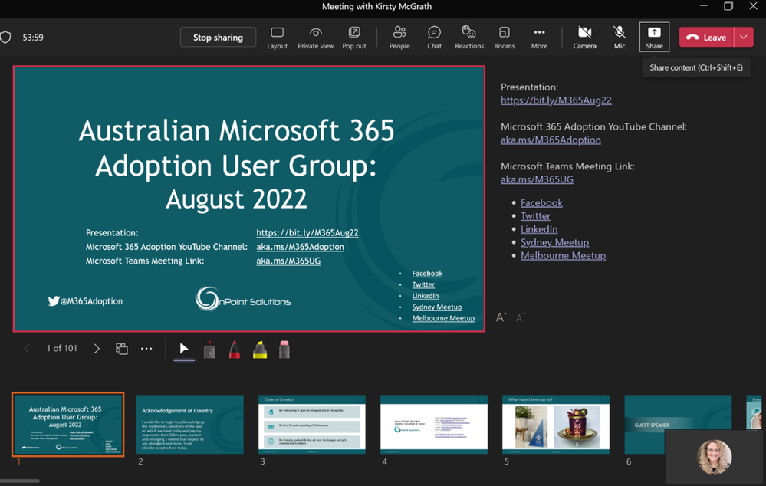Select slide 1 thumbnail
This screenshot has width=766, height=486.
tap(68, 425)
